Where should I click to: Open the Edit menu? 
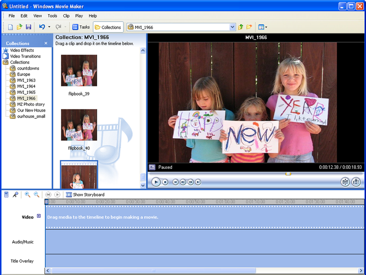tap(24, 16)
